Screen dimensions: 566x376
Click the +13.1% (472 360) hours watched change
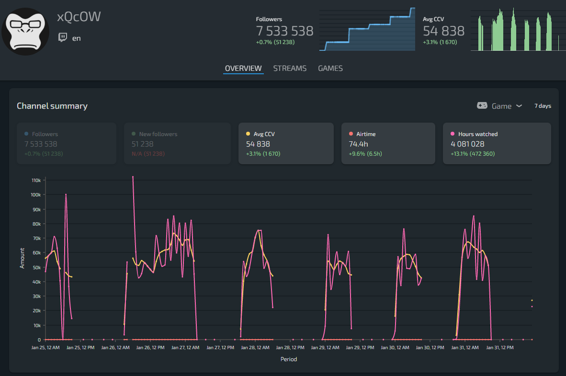[473, 154]
